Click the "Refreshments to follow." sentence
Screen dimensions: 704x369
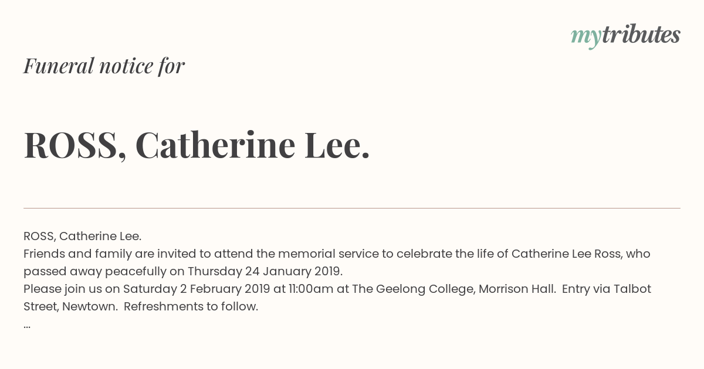point(191,306)
